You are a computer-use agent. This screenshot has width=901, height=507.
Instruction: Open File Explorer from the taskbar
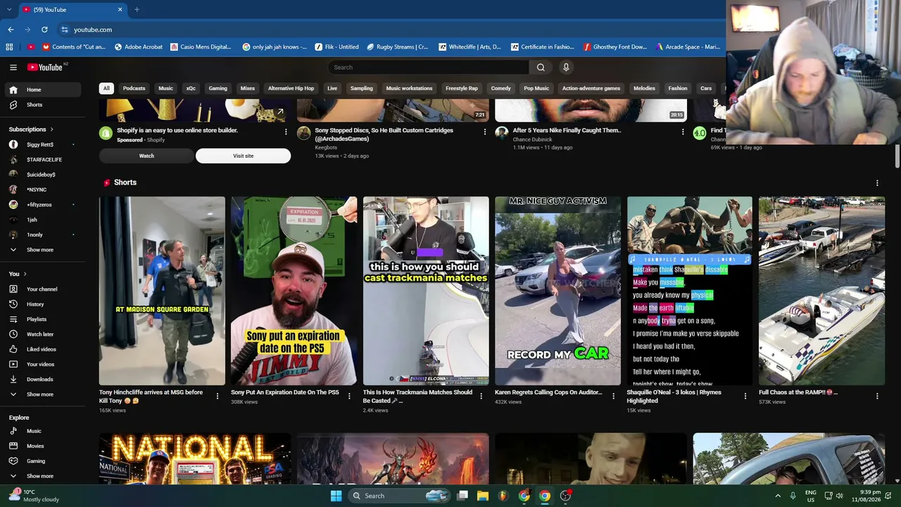click(x=483, y=496)
